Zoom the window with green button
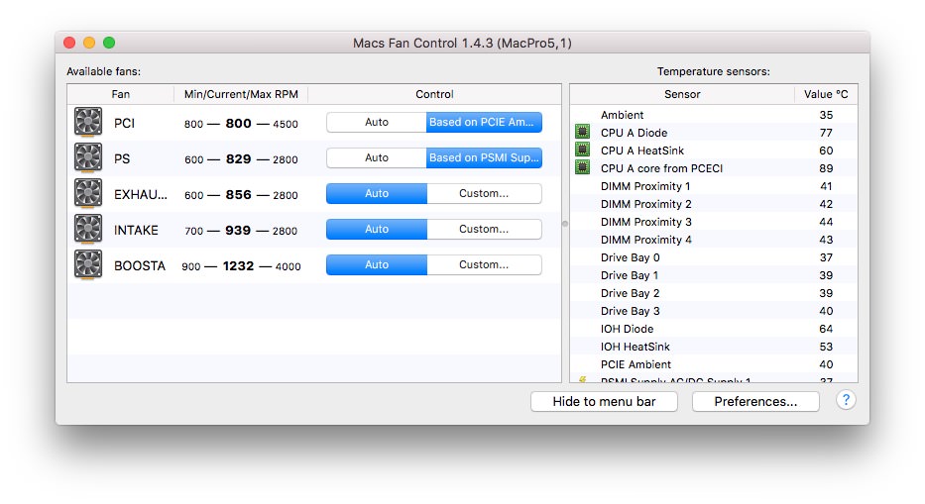925x504 pixels. 109,43
